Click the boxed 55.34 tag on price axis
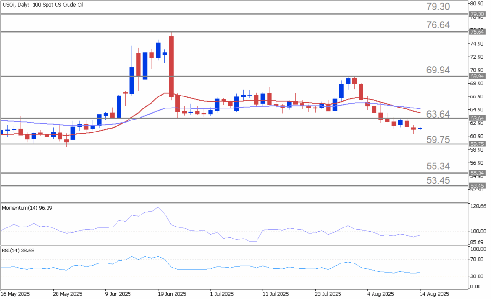491x299 pixels. [477, 173]
